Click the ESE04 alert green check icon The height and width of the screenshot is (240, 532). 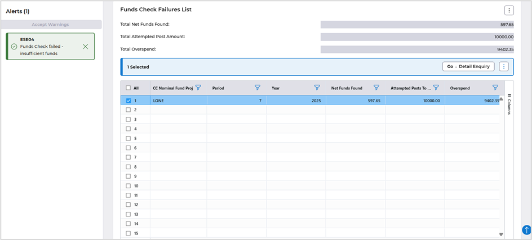point(14,47)
